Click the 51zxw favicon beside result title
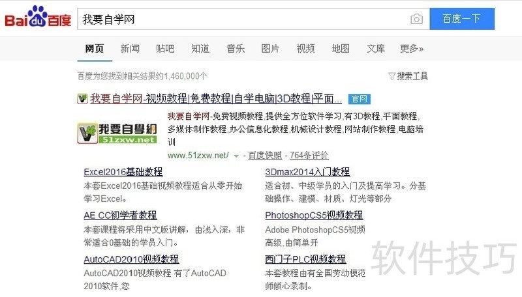The image size is (522, 297). pos(82,98)
